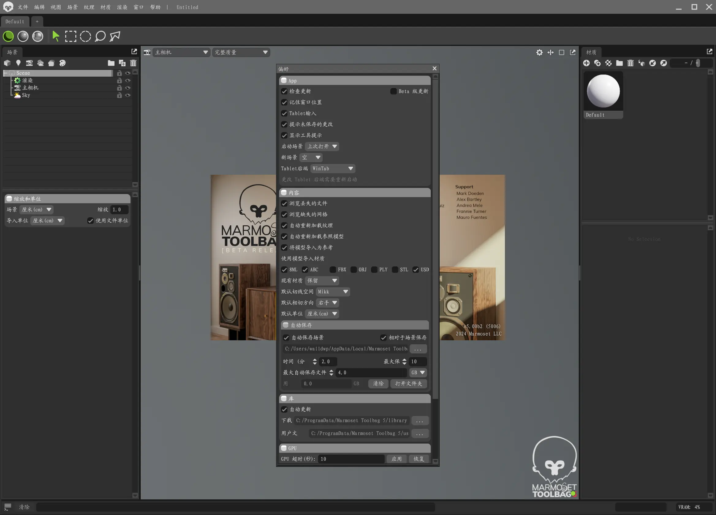Click the GPU 超时 input field
The image size is (716, 515).
(351, 459)
